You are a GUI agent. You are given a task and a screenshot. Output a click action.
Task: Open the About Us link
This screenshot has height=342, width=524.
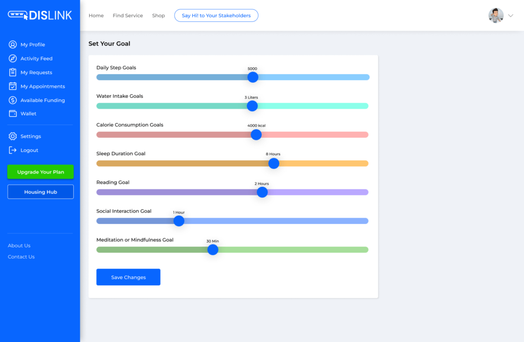pyautogui.click(x=19, y=246)
